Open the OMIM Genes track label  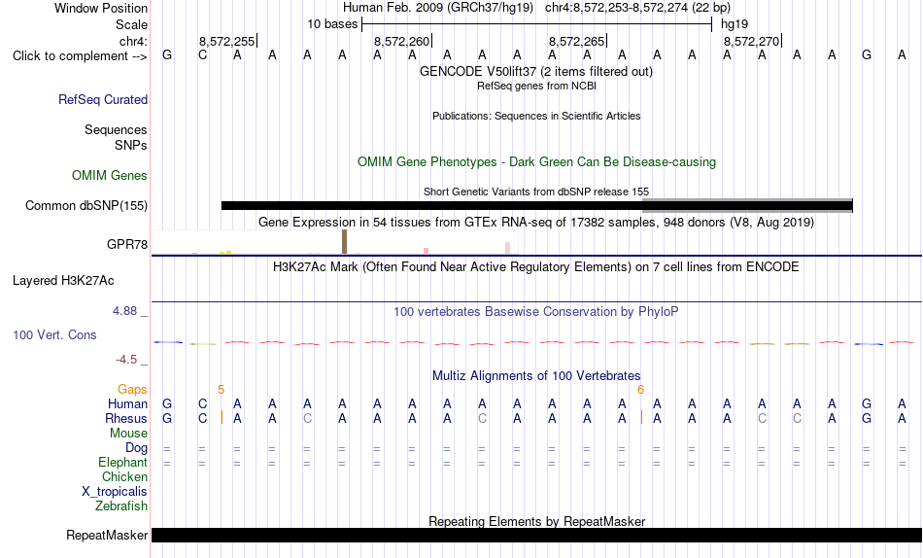click(110, 176)
